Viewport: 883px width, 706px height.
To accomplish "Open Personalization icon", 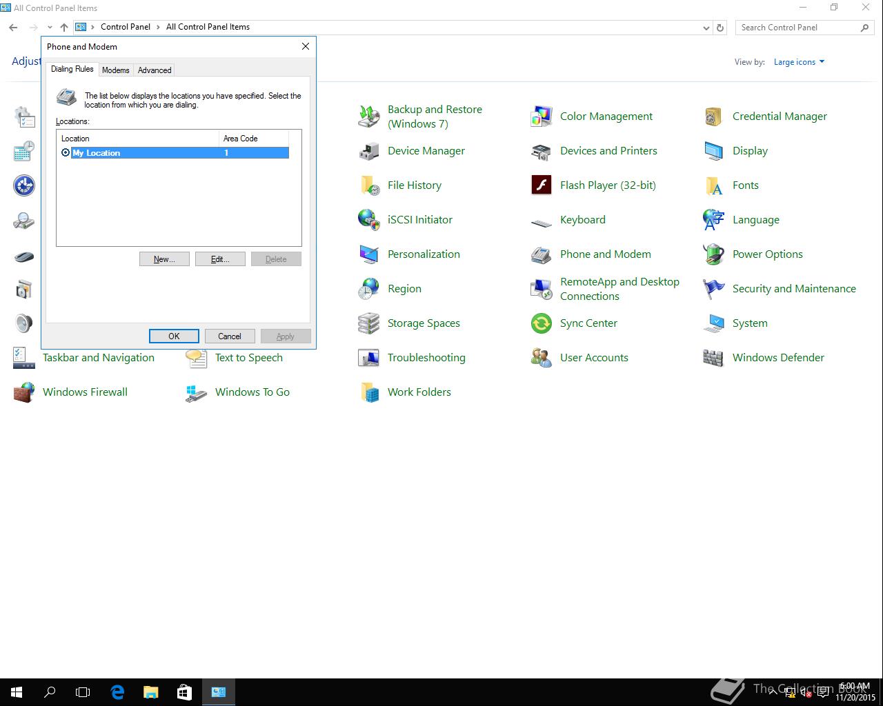I will click(x=369, y=254).
